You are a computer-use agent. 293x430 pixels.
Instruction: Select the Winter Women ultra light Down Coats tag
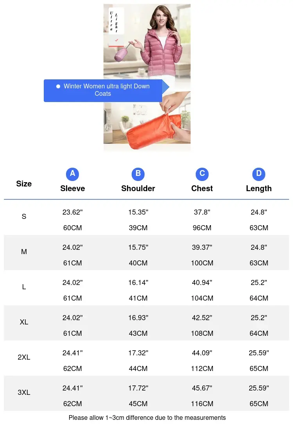106,91
